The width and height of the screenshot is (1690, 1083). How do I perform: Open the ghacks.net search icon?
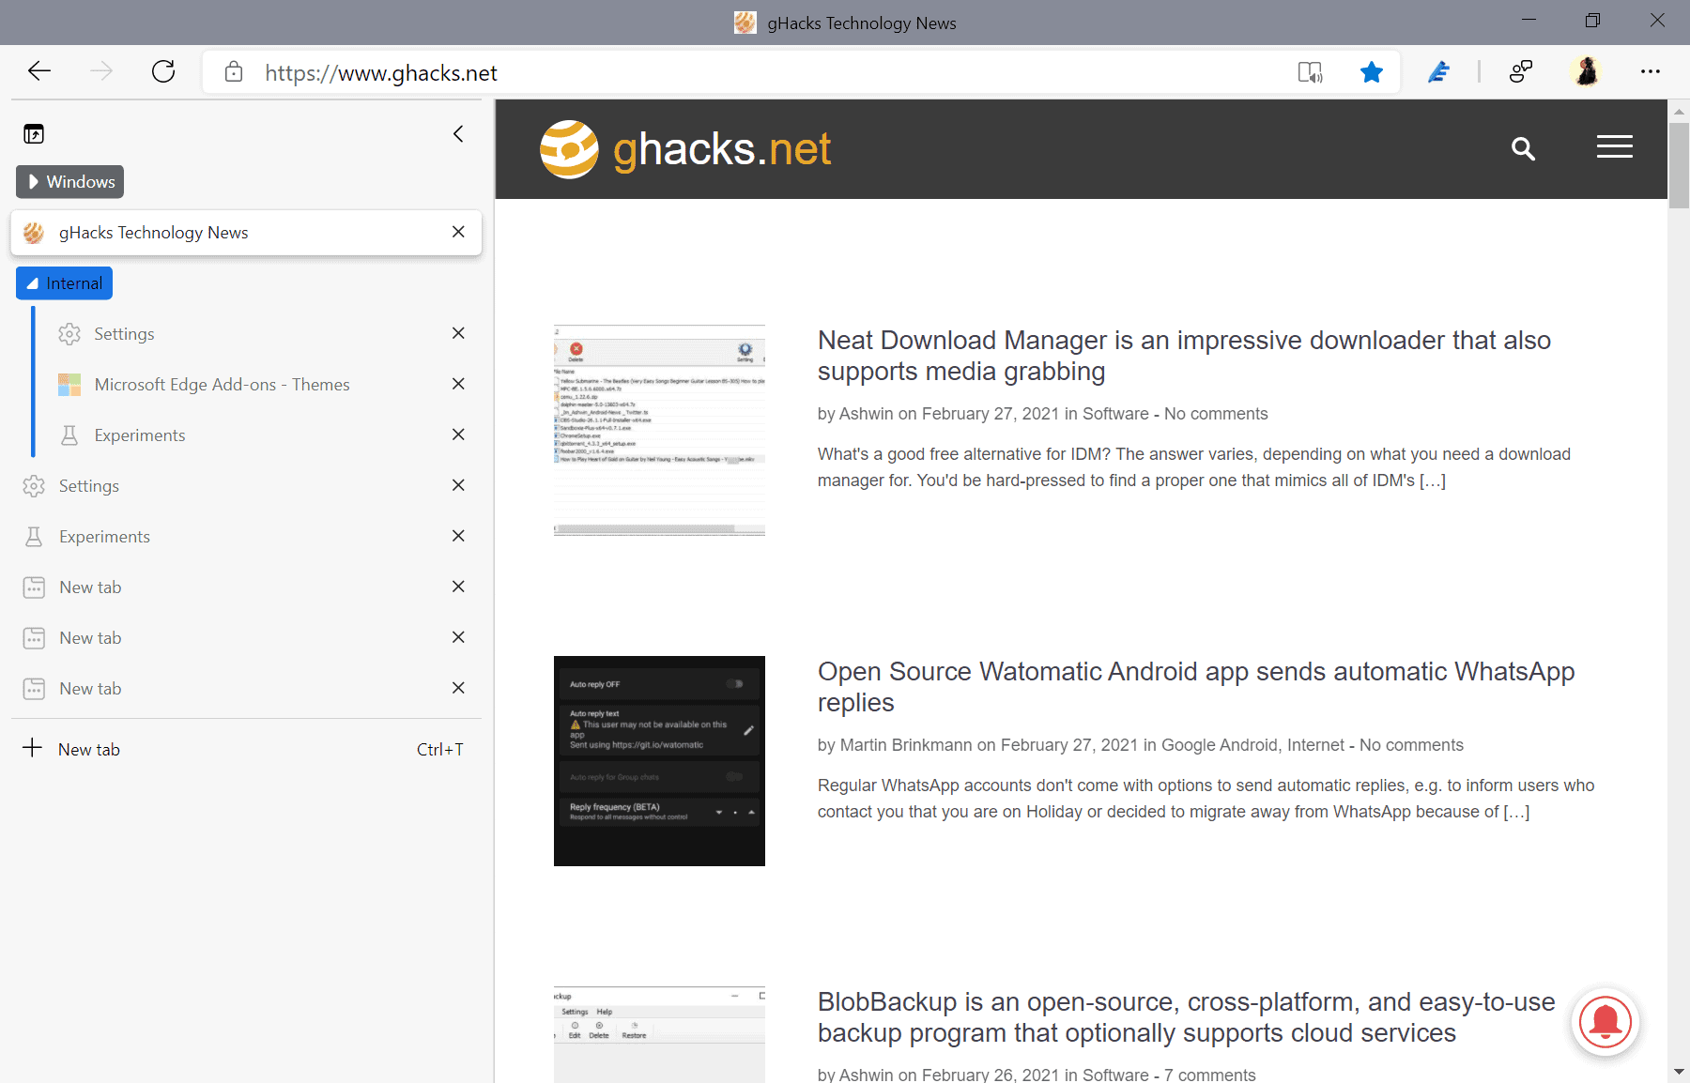(1523, 148)
